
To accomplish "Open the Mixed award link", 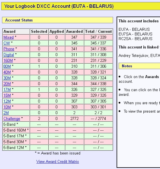I will point(8,37).
